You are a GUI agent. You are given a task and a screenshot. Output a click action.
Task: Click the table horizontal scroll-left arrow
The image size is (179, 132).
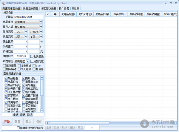(x=47, y=123)
